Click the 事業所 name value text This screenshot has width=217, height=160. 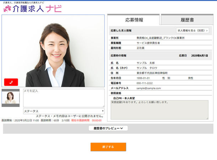coord(160,38)
